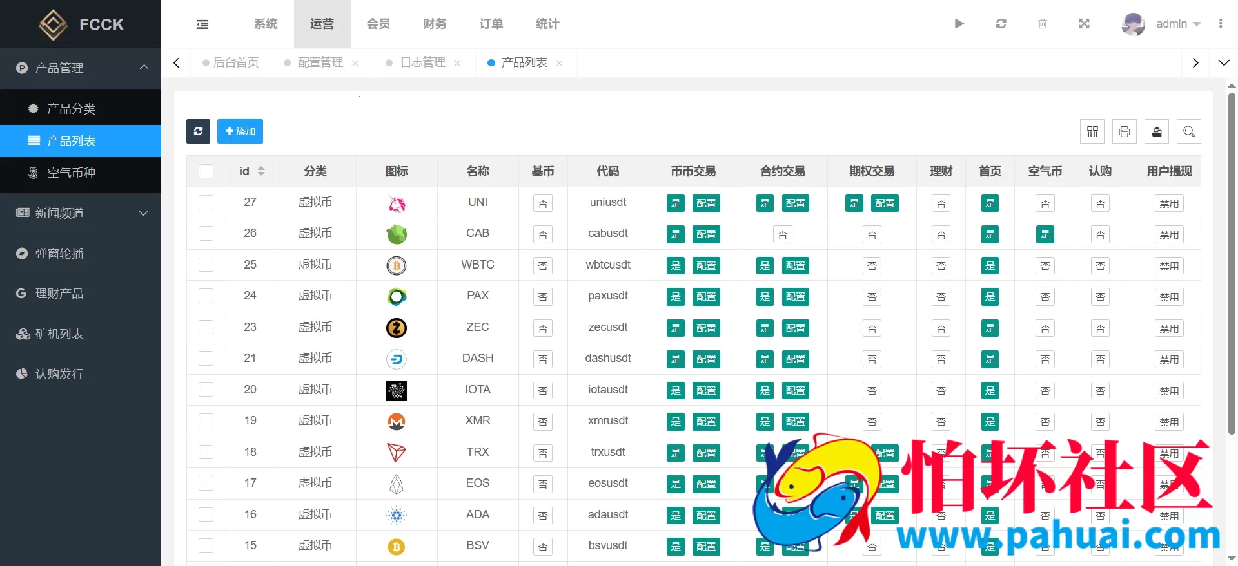Open 矿机列表 in the sidebar
The width and height of the screenshot is (1238, 566).
[81, 334]
